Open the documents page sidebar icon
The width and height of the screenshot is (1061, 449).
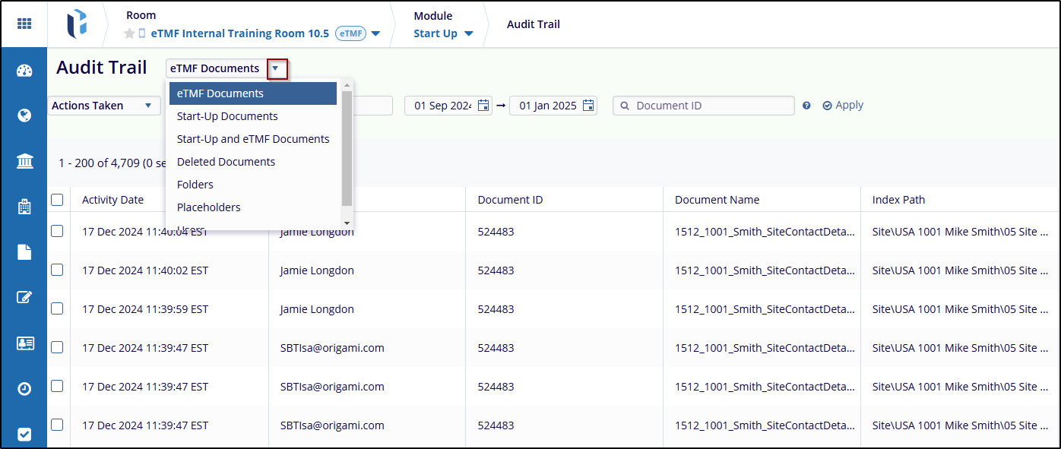[24, 252]
